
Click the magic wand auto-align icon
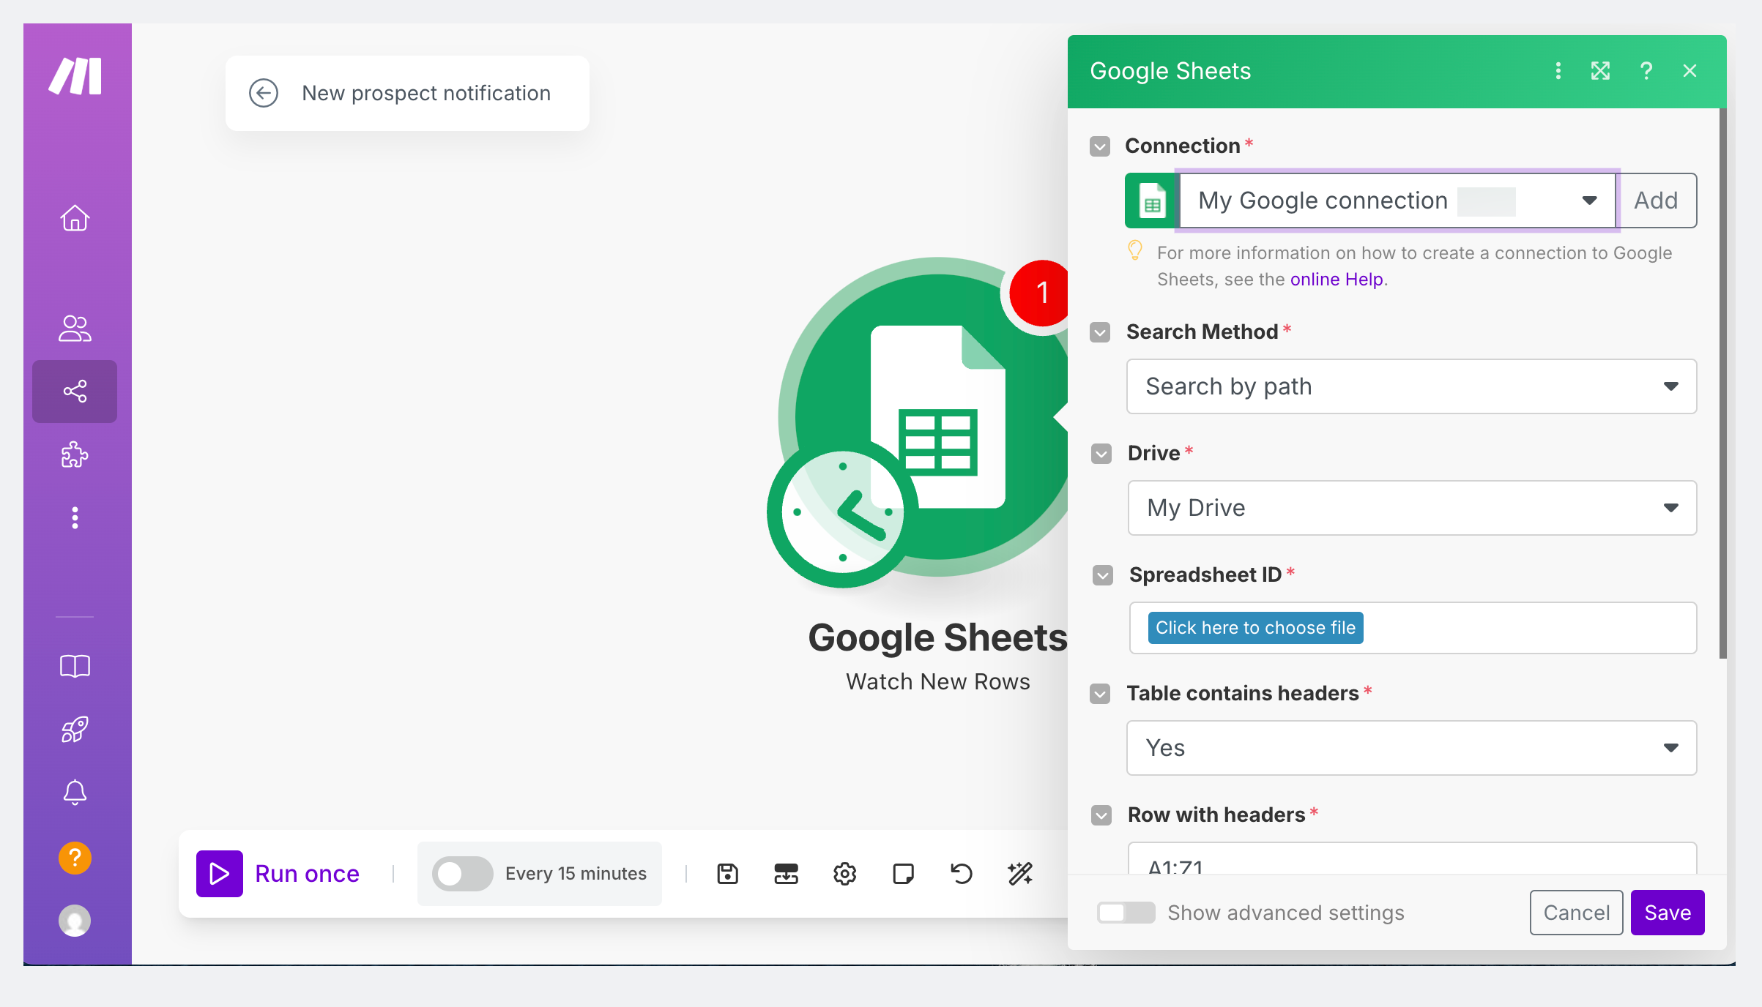coord(1020,874)
